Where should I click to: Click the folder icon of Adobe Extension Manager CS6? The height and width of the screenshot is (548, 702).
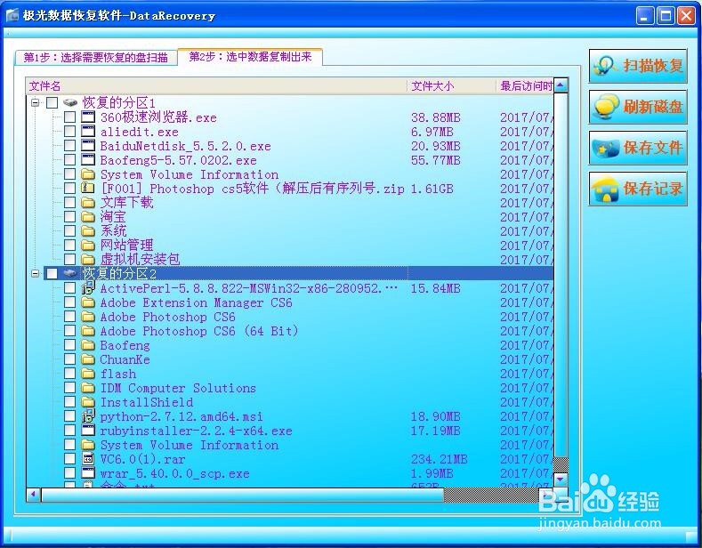tap(88, 302)
